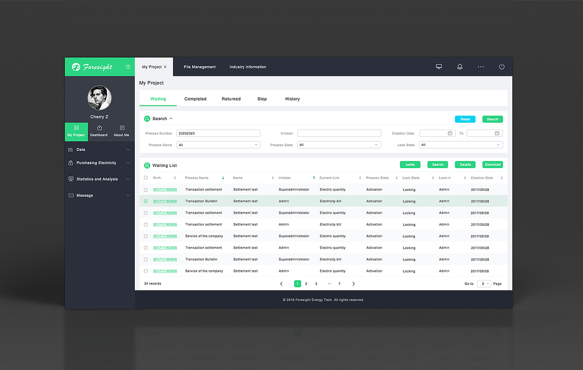Switch to the Waiting tab

[x=158, y=99]
